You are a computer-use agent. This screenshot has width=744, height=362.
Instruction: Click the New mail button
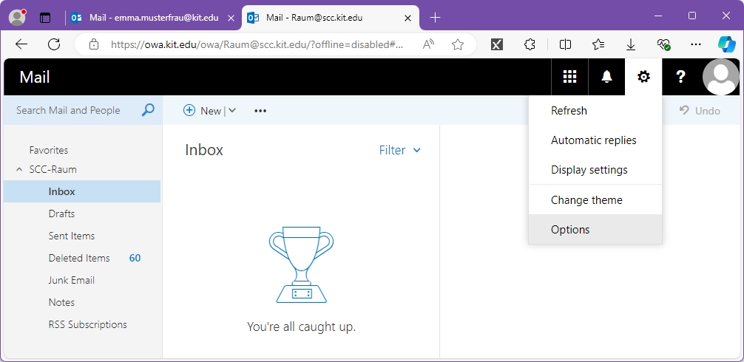tap(202, 111)
